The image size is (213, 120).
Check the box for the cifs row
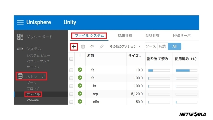point(71,102)
